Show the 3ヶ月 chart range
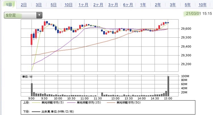This screenshot has width=213, height=115. pyautogui.click(x=113, y=5)
